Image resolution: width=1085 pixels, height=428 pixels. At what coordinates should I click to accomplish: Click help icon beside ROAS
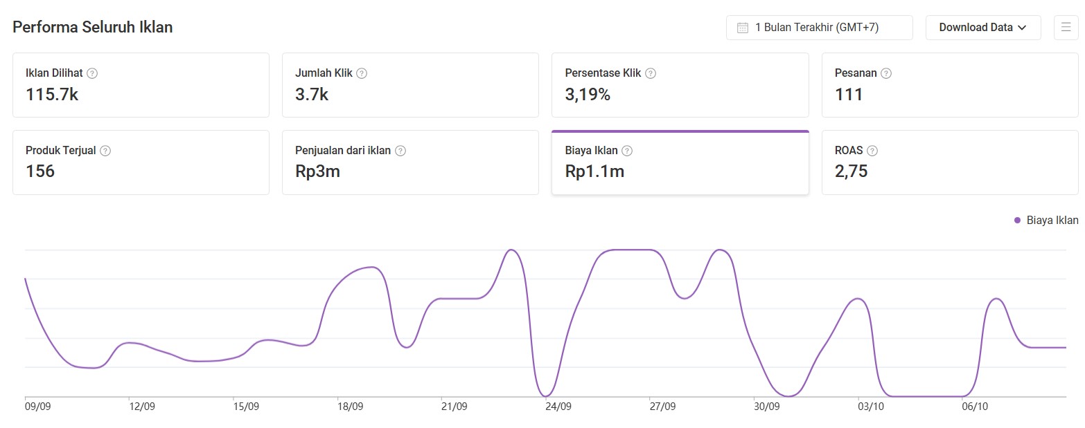click(872, 151)
